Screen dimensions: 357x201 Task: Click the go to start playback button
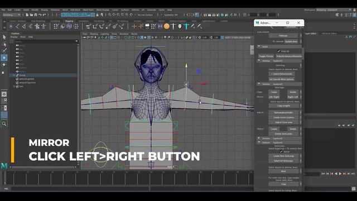[323, 174]
